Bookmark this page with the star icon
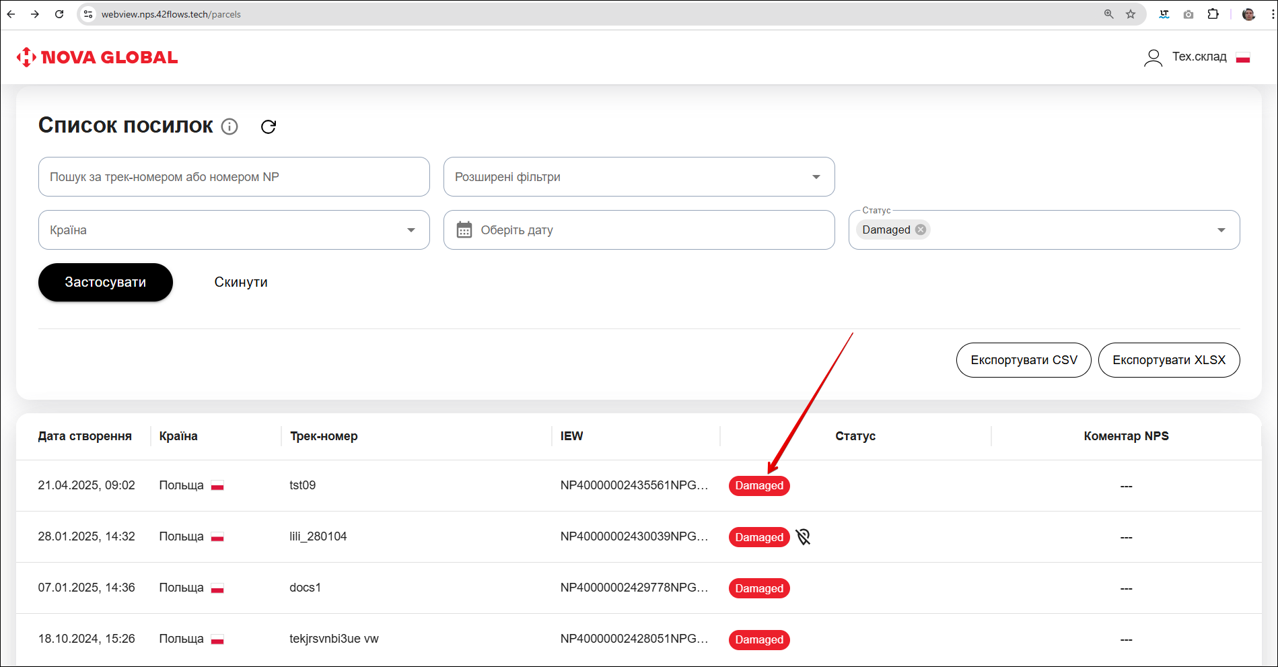 [1131, 14]
